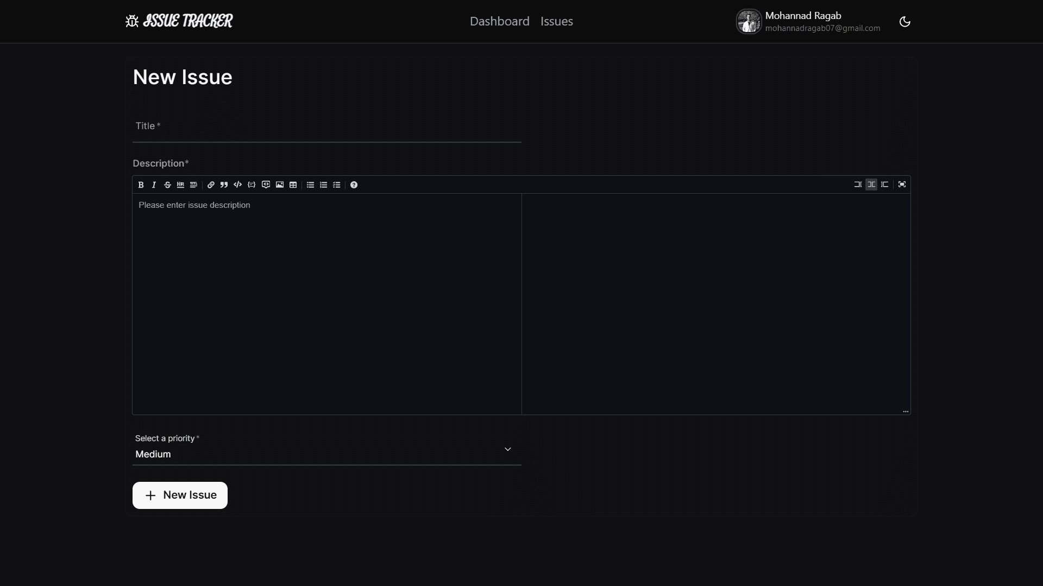Image resolution: width=1043 pixels, height=586 pixels.
Task: Apply strikethrough formatting in editor toolbar
Action: pyautogui.click(x=167, y=185)
